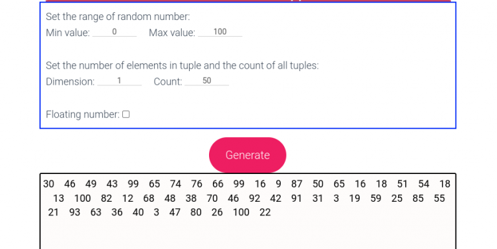Click the empty area of the results box
This screenshot has height=249, width=497.
248,234
